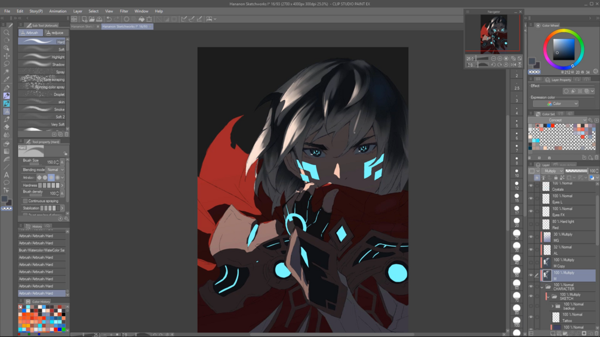Select the Eyedropper tool
Viewport: 600px width, 337px height.
7,79
